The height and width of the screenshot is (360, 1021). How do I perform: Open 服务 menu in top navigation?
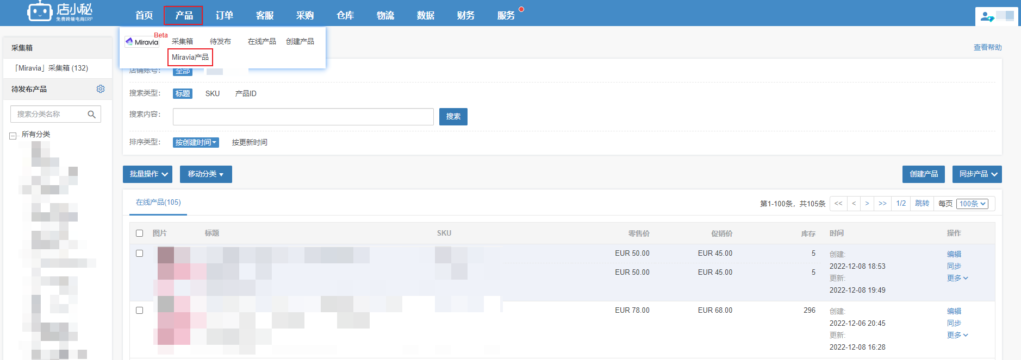pos(506,15)
